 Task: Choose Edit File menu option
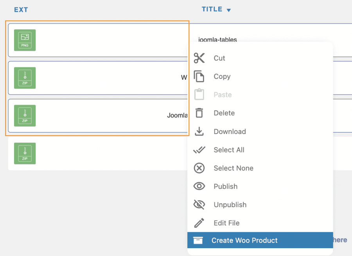tap(226, 223)
